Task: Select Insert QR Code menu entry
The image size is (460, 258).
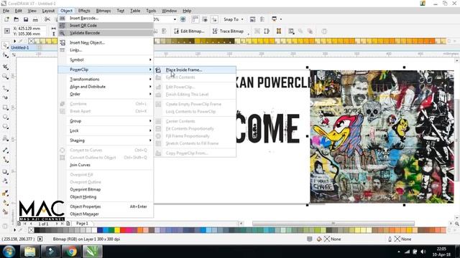Action: pyautogui.click(x=106, y=26)
